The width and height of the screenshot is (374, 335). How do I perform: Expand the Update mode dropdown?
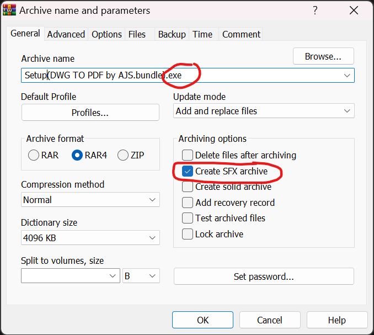264,111
